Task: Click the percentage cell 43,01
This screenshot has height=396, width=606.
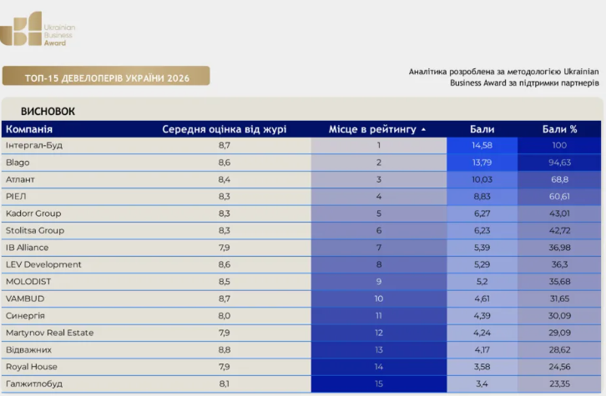Action: point(559,213)
